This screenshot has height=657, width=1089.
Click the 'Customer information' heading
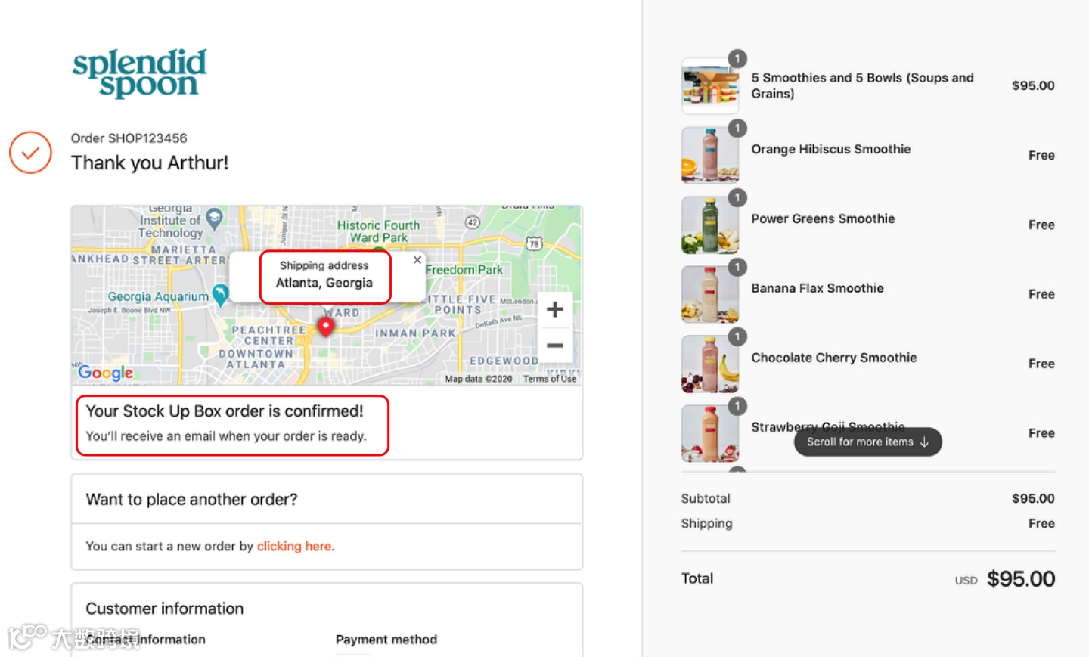165,609
